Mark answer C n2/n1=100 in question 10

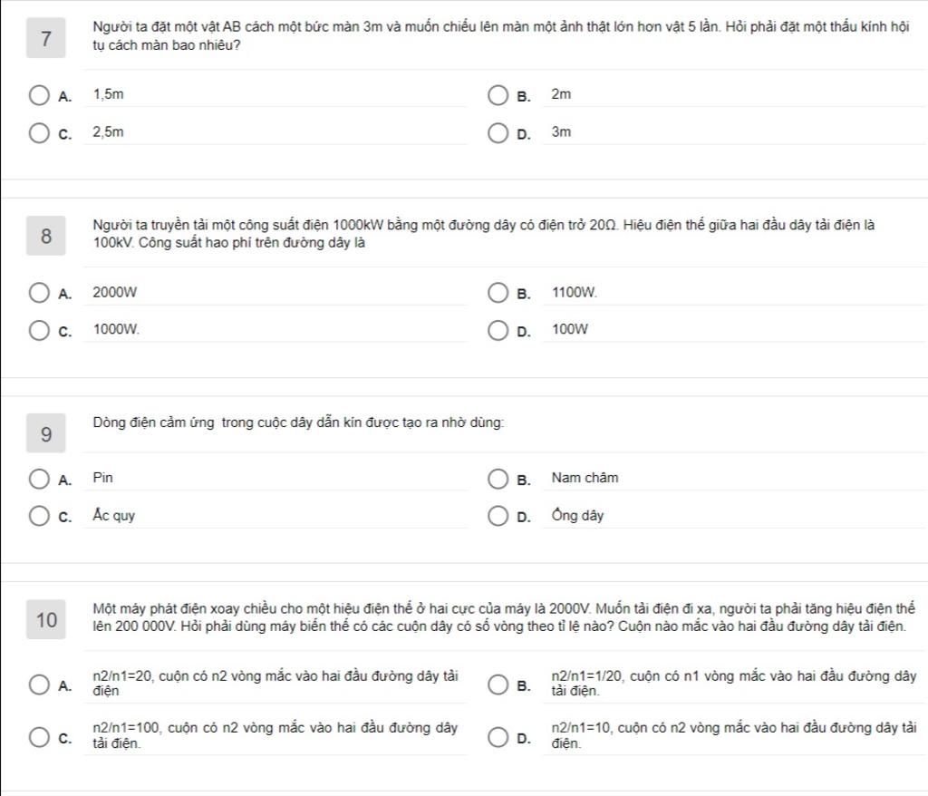(39, 737)
